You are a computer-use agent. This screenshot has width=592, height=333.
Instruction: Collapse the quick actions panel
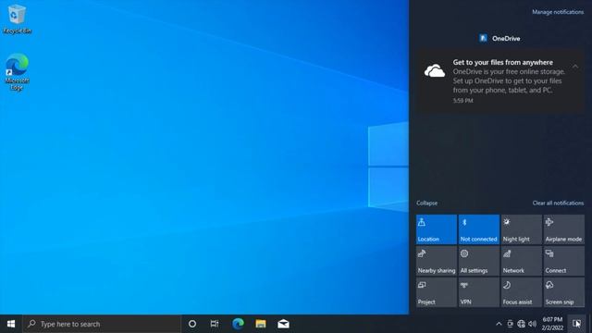(427, 203)
